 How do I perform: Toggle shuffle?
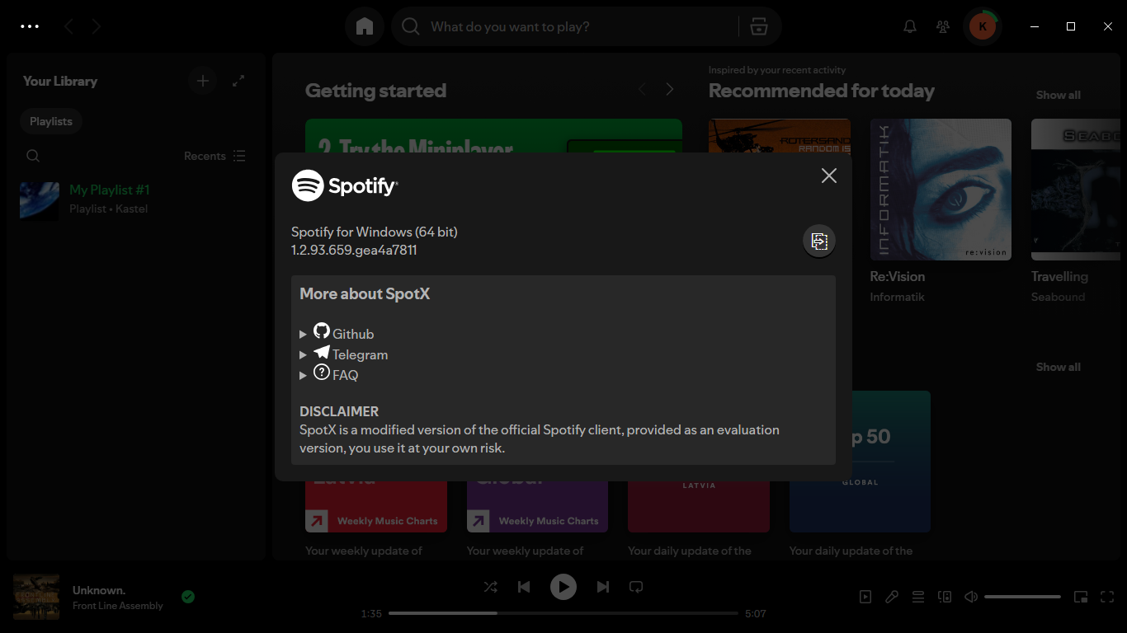[490, 587]
